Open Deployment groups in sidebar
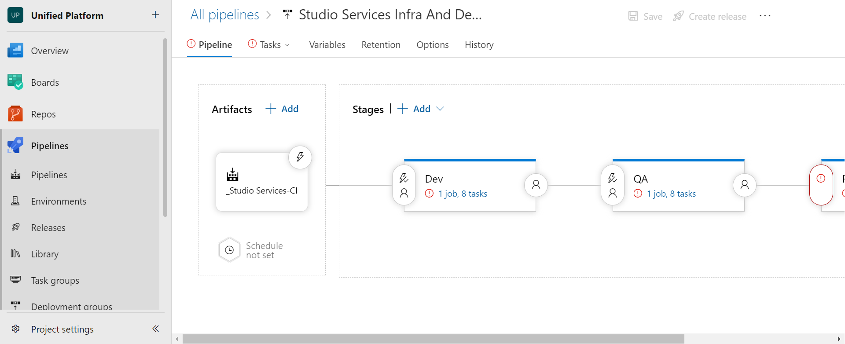The image size is (845, 344). (x=72, y=306)
